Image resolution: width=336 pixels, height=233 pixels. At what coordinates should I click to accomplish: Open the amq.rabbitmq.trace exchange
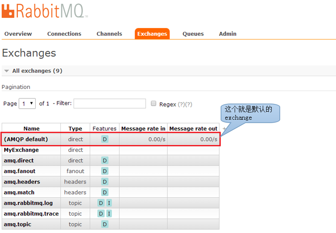point(31,214)
